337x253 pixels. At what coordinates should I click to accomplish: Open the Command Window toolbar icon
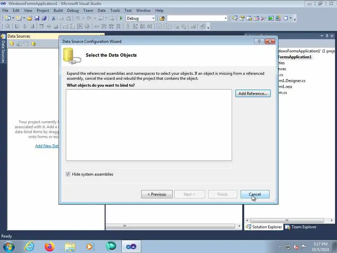pyautogui.click(x=285, y=18)
